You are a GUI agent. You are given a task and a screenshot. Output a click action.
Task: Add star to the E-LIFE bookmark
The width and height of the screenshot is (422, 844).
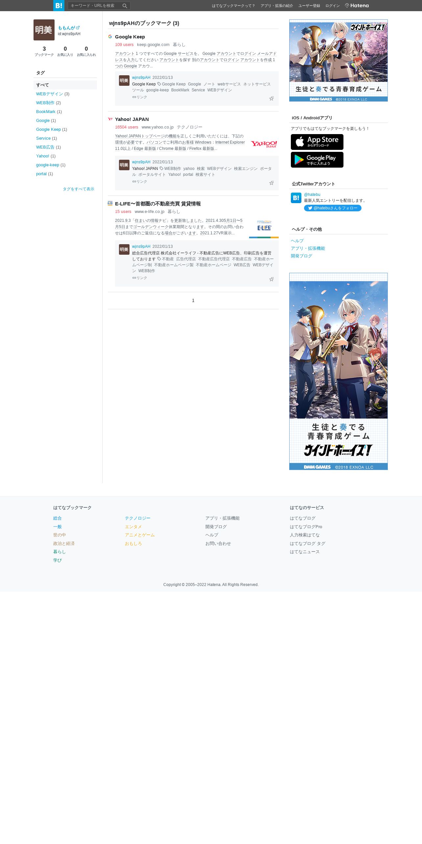coord(271,279)
